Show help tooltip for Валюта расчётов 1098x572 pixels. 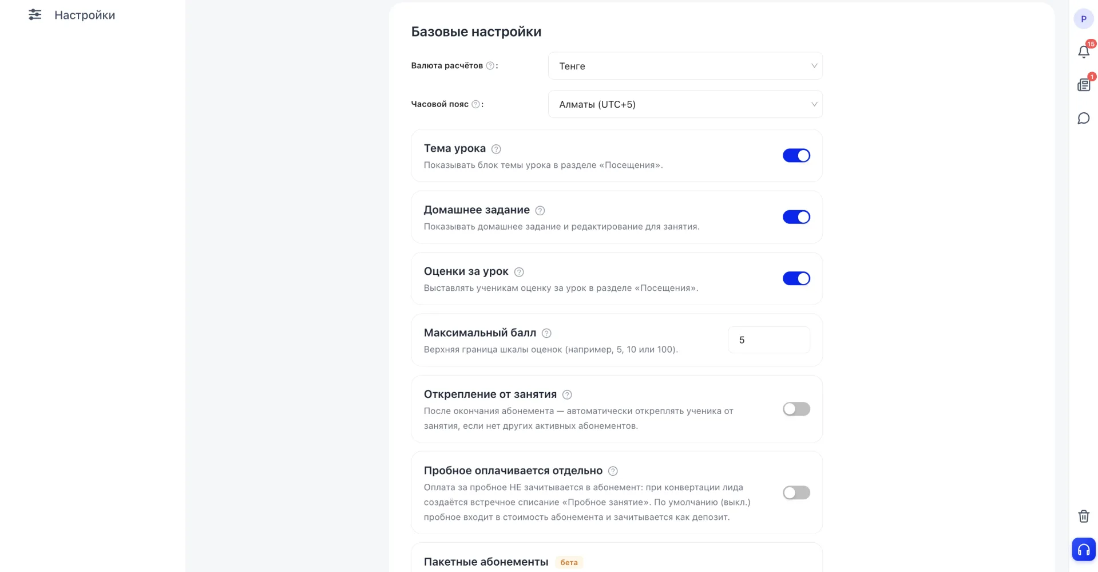490,66
